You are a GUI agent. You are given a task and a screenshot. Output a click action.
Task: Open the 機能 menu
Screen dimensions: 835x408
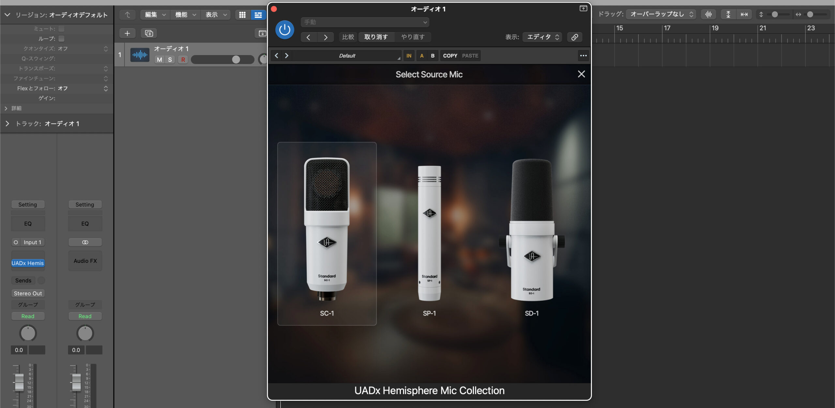(x=185, y=15)
